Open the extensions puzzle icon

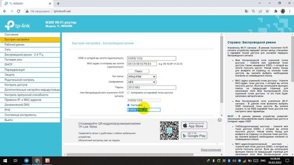276,11
